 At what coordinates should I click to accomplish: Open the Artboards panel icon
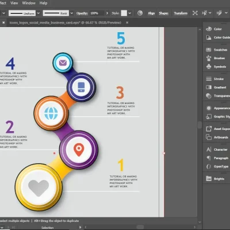point(209,137)
